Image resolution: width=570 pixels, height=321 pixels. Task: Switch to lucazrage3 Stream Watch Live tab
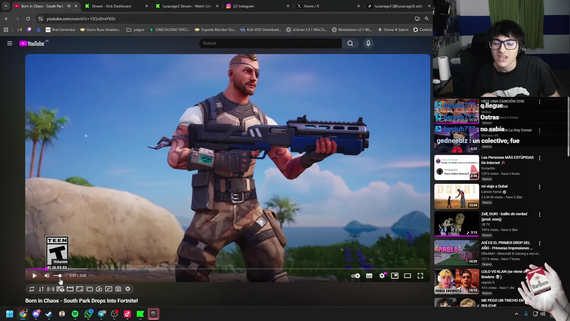[x=187, y=6]
